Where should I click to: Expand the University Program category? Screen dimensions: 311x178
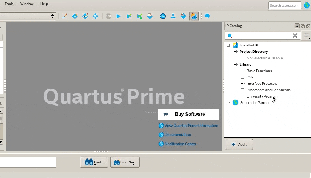[242, 96]
